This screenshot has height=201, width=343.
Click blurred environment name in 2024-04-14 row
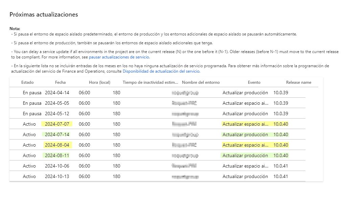pyautogui.click(x=185, y=93)
